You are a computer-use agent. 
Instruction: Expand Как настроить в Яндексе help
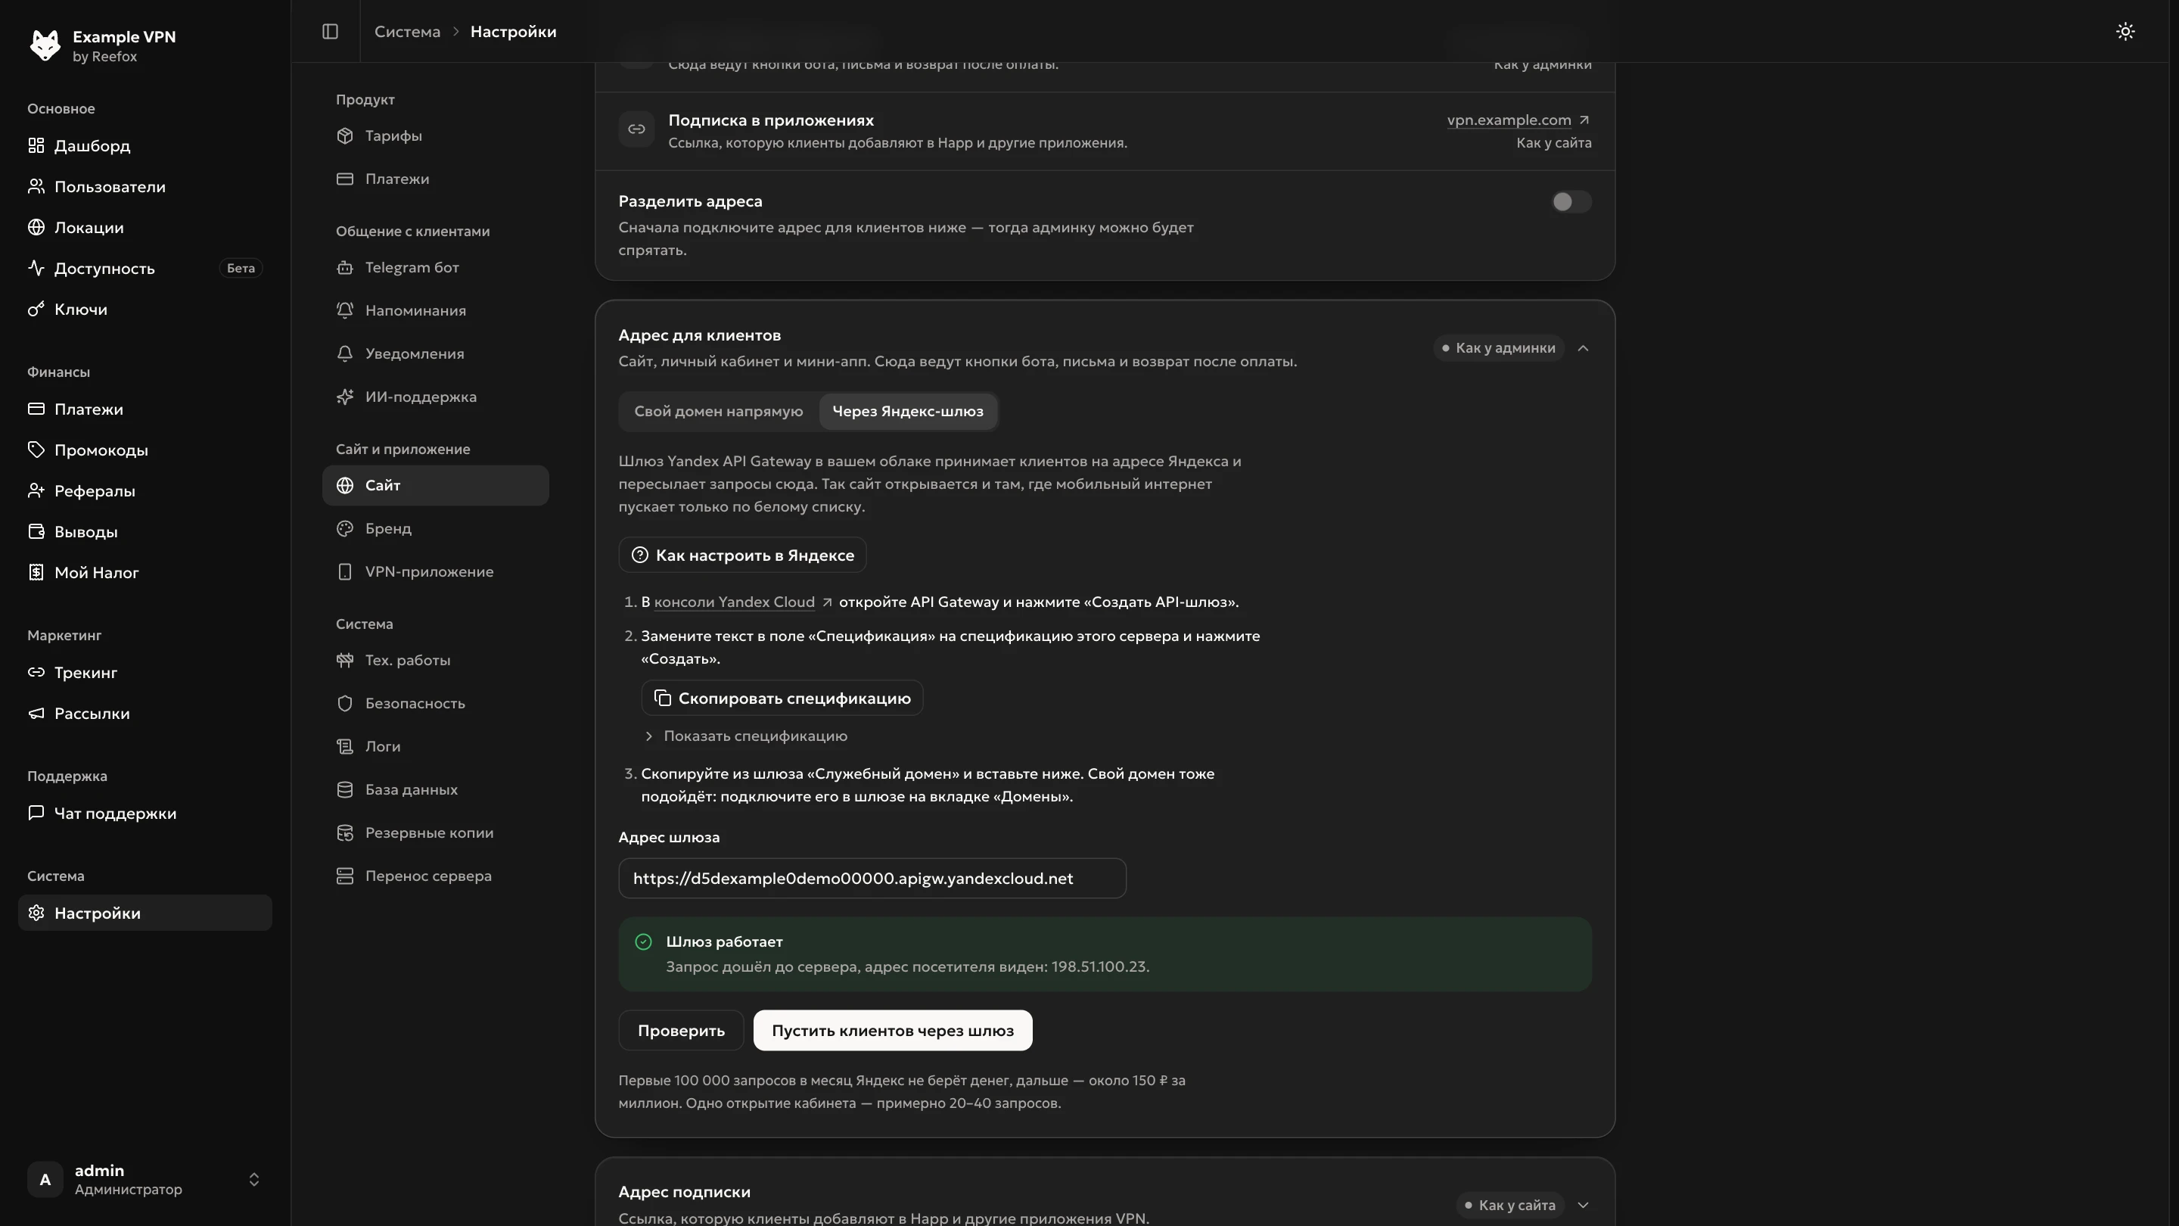[741, 555]
